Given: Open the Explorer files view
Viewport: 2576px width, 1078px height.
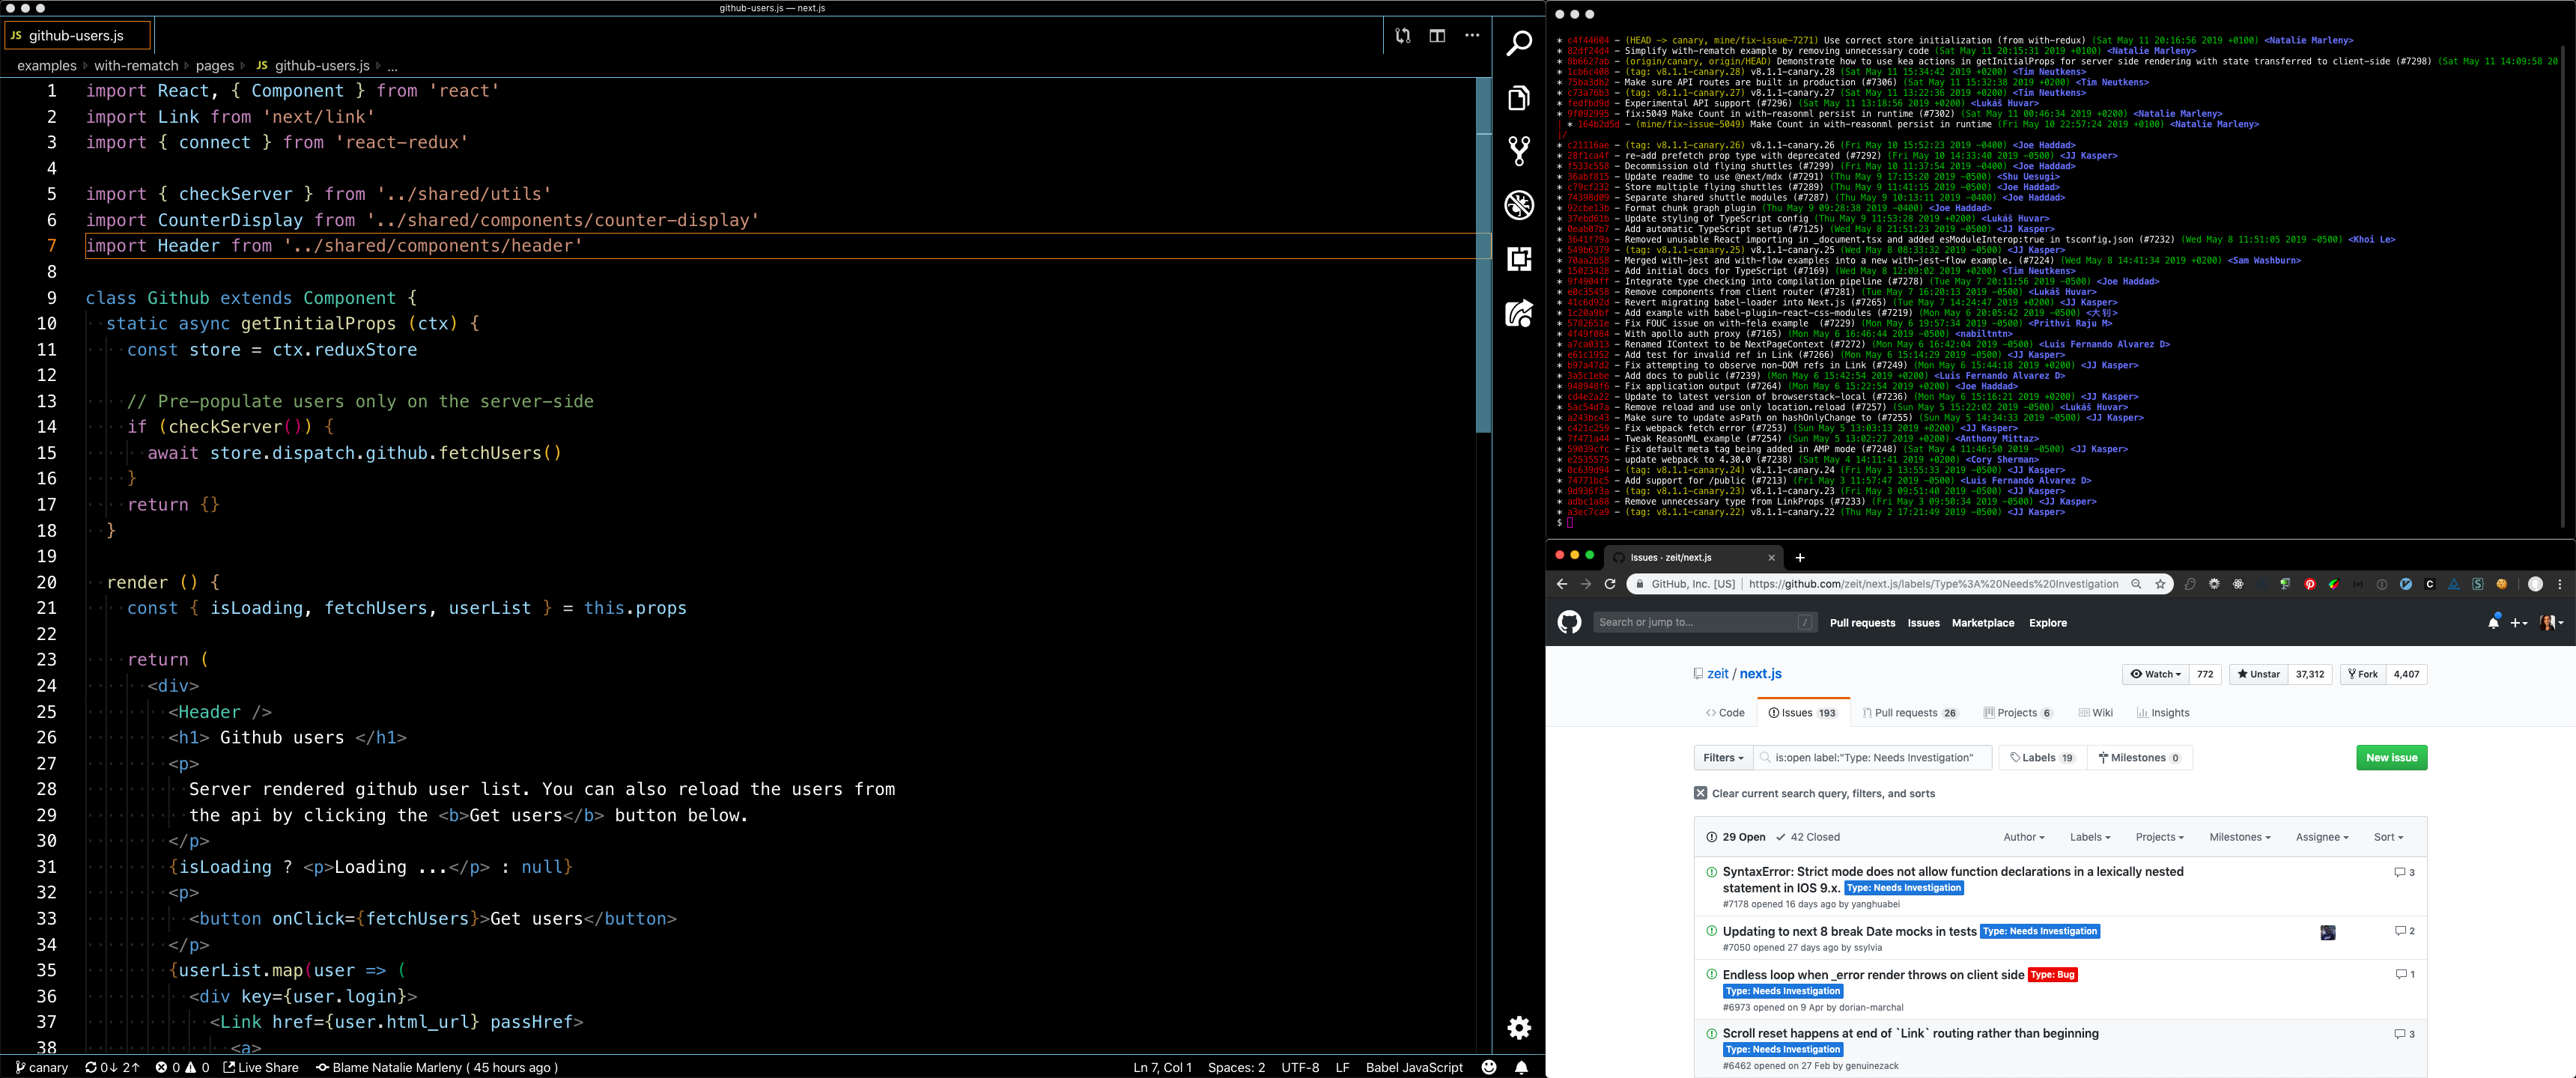Looking at the screenshot, I should click(x=1519, y=97).
